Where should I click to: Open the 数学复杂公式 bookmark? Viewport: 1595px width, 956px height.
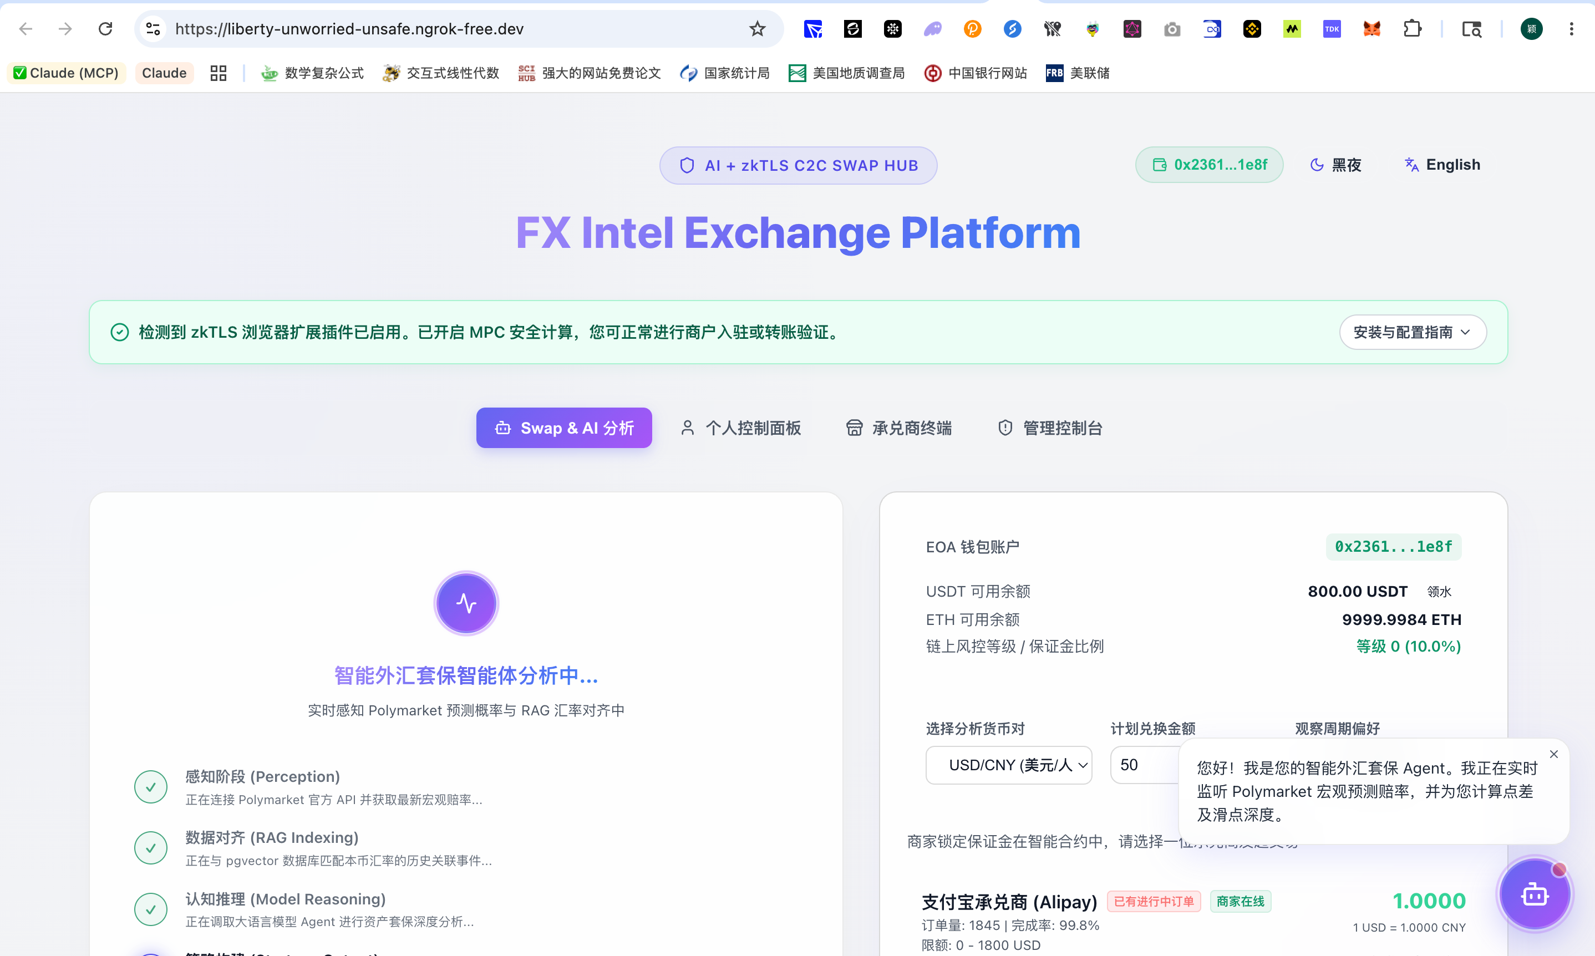[312, 73]
